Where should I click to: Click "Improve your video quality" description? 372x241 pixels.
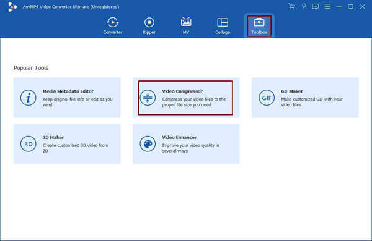point(190,148)
